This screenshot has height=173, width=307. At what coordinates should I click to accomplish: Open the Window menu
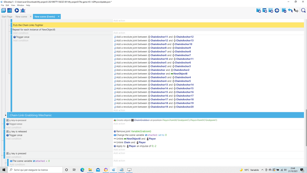(20, 5)
